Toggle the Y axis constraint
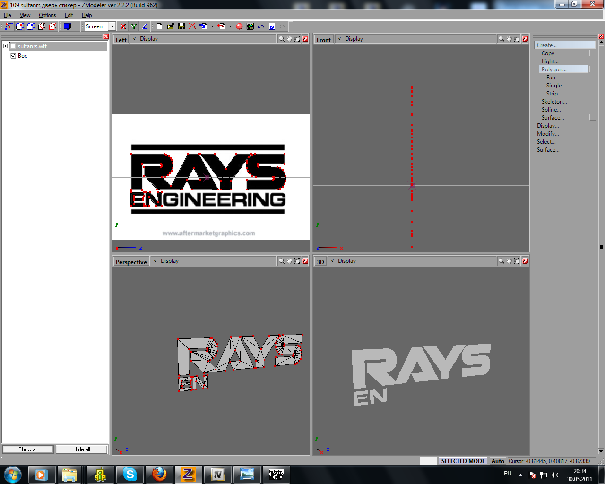 click(x=134, y=26)
